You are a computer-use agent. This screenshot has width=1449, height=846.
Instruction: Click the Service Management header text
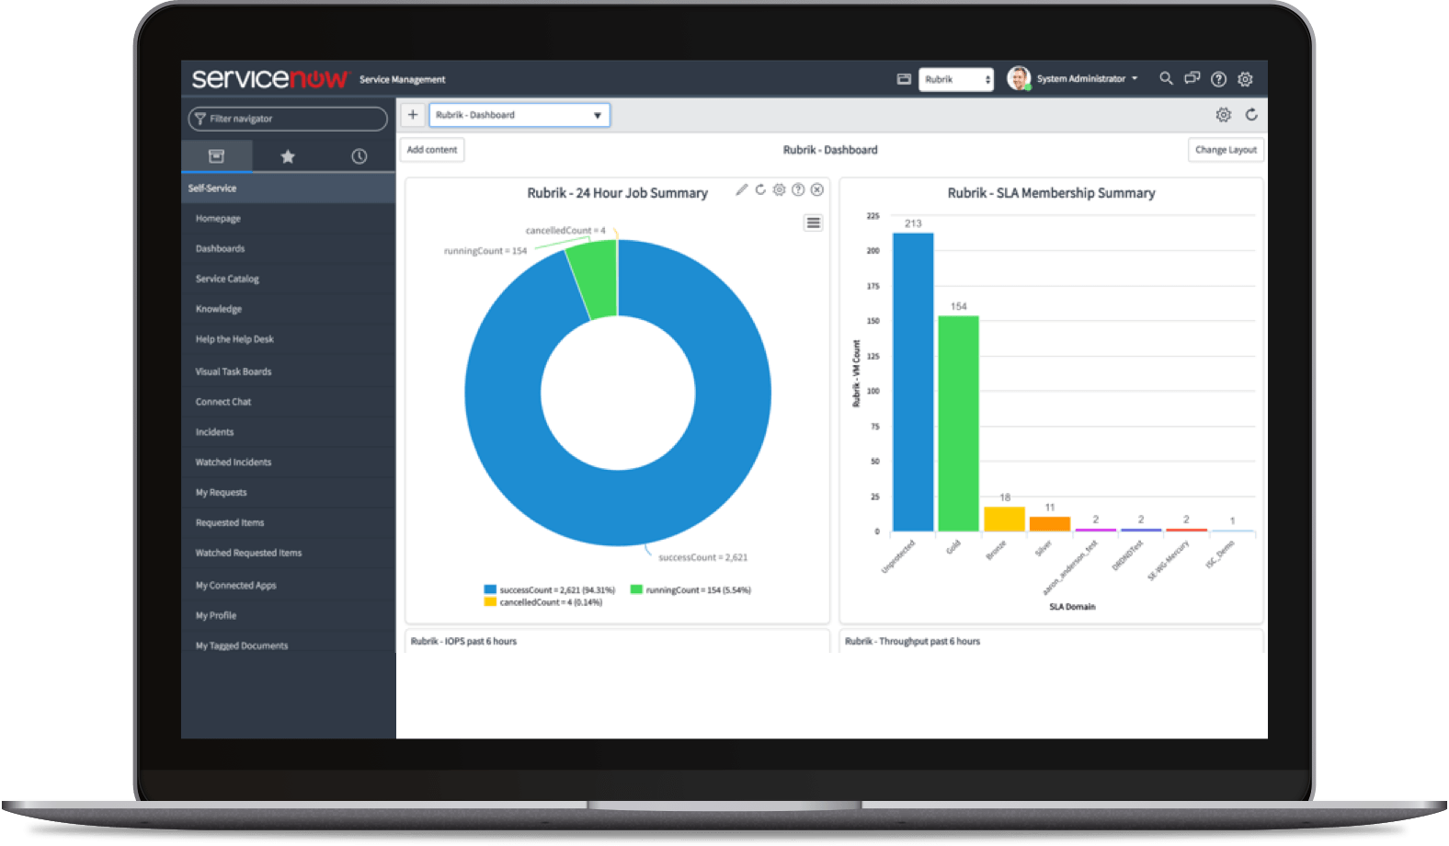402,80
